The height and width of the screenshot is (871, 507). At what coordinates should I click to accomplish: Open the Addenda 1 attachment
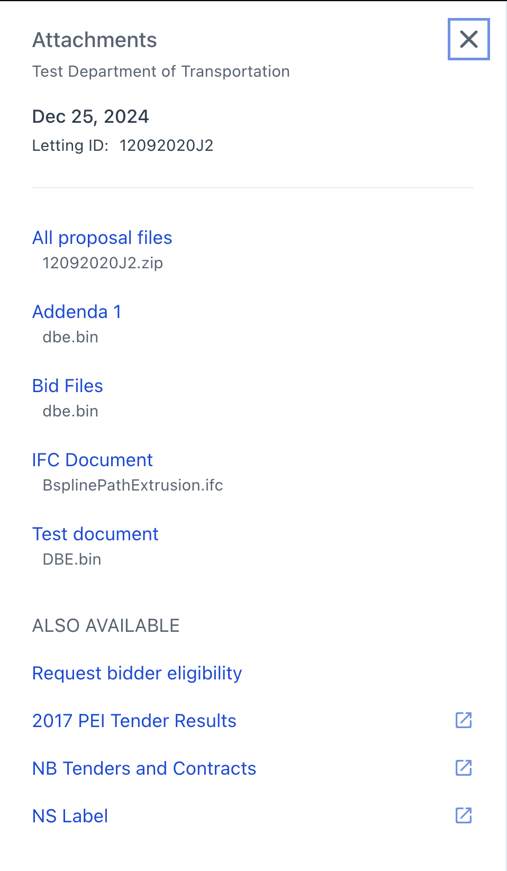point(77,312)
